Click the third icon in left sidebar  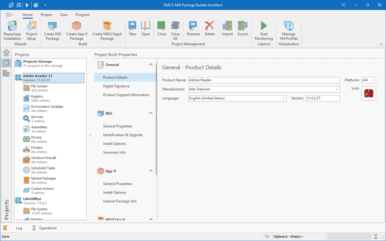click(6, 73)
